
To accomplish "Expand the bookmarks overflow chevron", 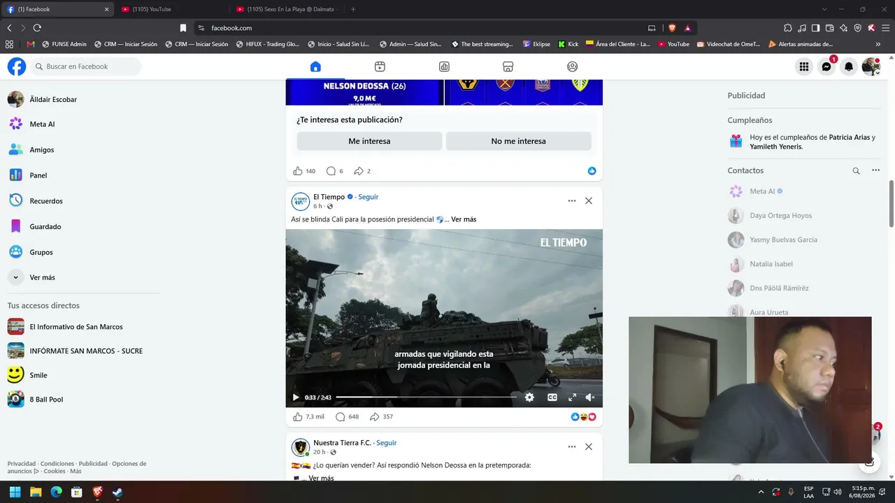I will coord(878,44).
